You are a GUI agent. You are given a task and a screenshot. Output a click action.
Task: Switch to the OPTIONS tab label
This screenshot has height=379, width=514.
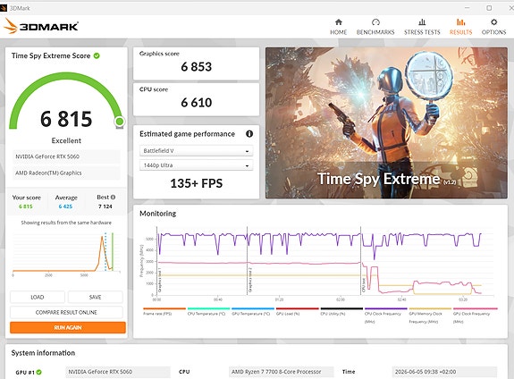coord(493,32)
